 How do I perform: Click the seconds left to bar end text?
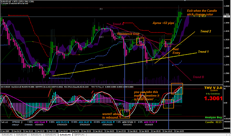point(14,3)
